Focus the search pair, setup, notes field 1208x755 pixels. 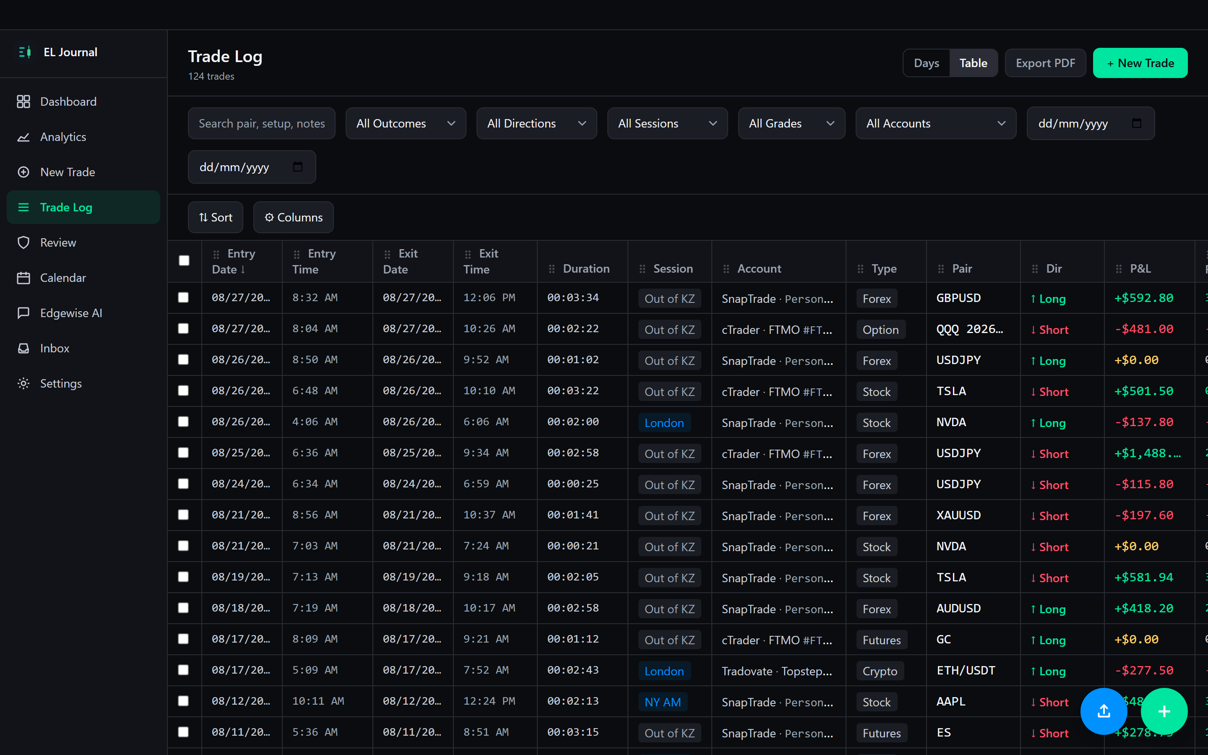click(x=262, y=123)
